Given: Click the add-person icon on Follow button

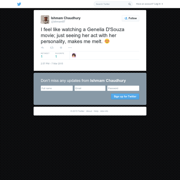Looking at the screenshot, I should (x=126, y=18).
